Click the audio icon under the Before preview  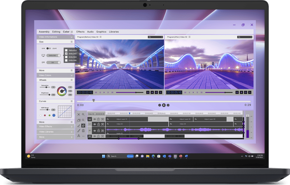tap(156, 92)
